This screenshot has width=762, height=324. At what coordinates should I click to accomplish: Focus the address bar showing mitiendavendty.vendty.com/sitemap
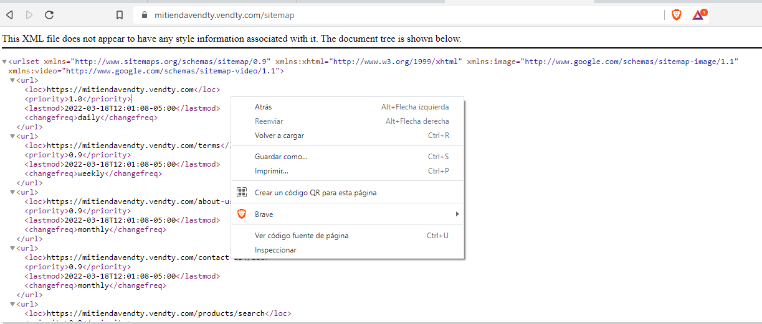tap(399, 15)
